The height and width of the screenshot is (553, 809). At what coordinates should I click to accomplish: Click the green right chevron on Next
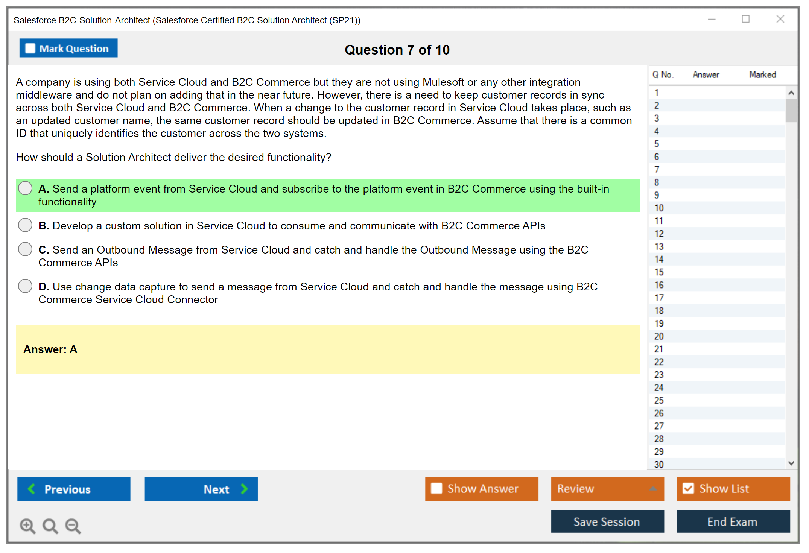(x=244, y=489)
